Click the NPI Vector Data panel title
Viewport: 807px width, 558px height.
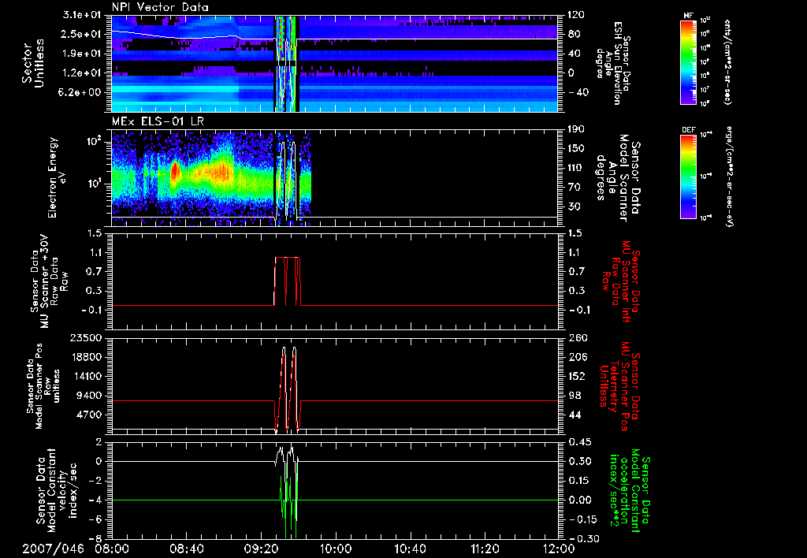coord(161,7)
